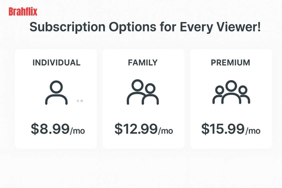Select the three-person Premium plan icon
Viewport: 282px width, 188px height.
point(231,92)
